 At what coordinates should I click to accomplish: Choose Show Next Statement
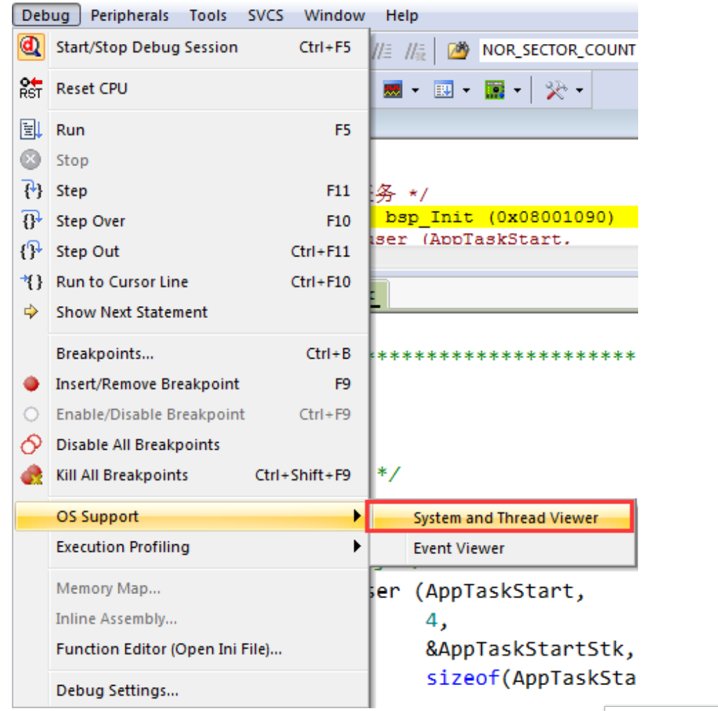191,312
